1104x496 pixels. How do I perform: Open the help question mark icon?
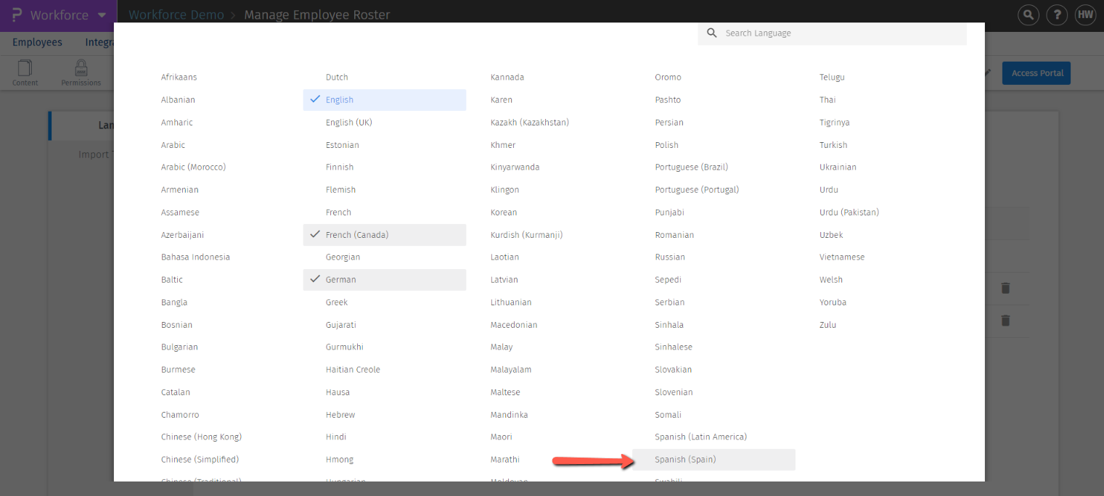[1057, 15]
